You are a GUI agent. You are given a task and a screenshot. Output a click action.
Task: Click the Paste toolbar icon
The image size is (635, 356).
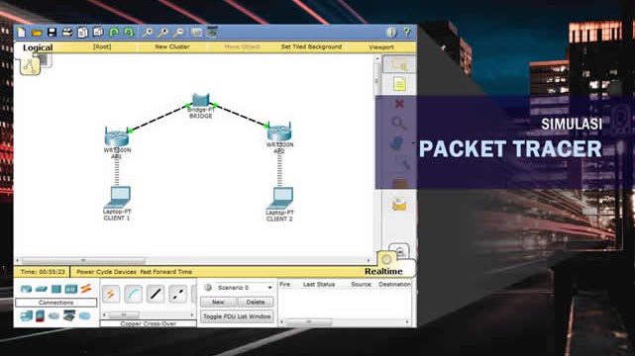coord(98,33)
